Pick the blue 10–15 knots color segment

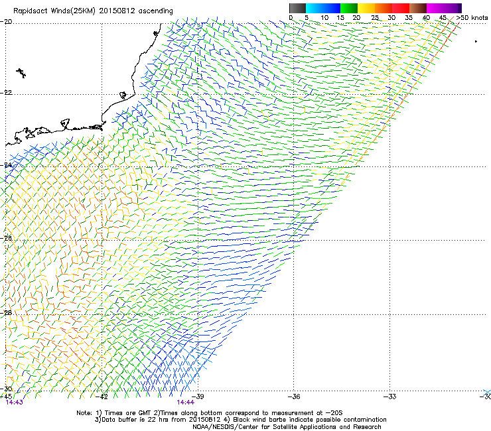pyautogui.click(x=332, y=8)
